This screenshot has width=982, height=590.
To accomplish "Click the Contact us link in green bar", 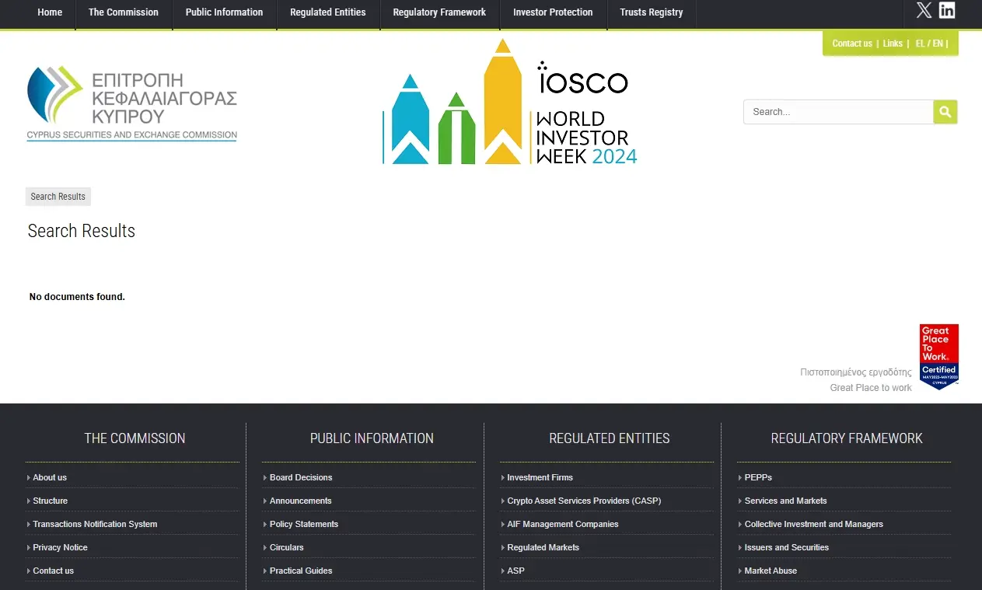I will coord(851,44).
